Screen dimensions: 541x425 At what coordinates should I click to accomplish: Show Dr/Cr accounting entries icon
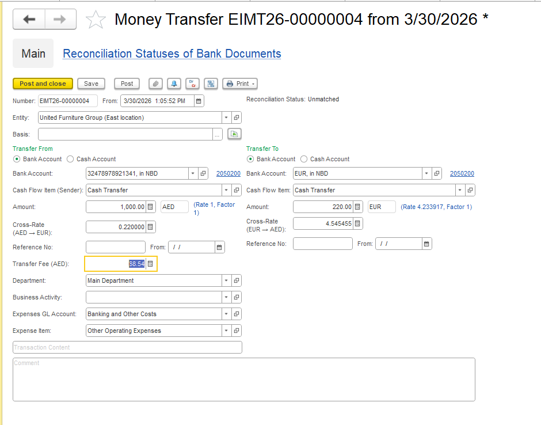click(192, 84)
